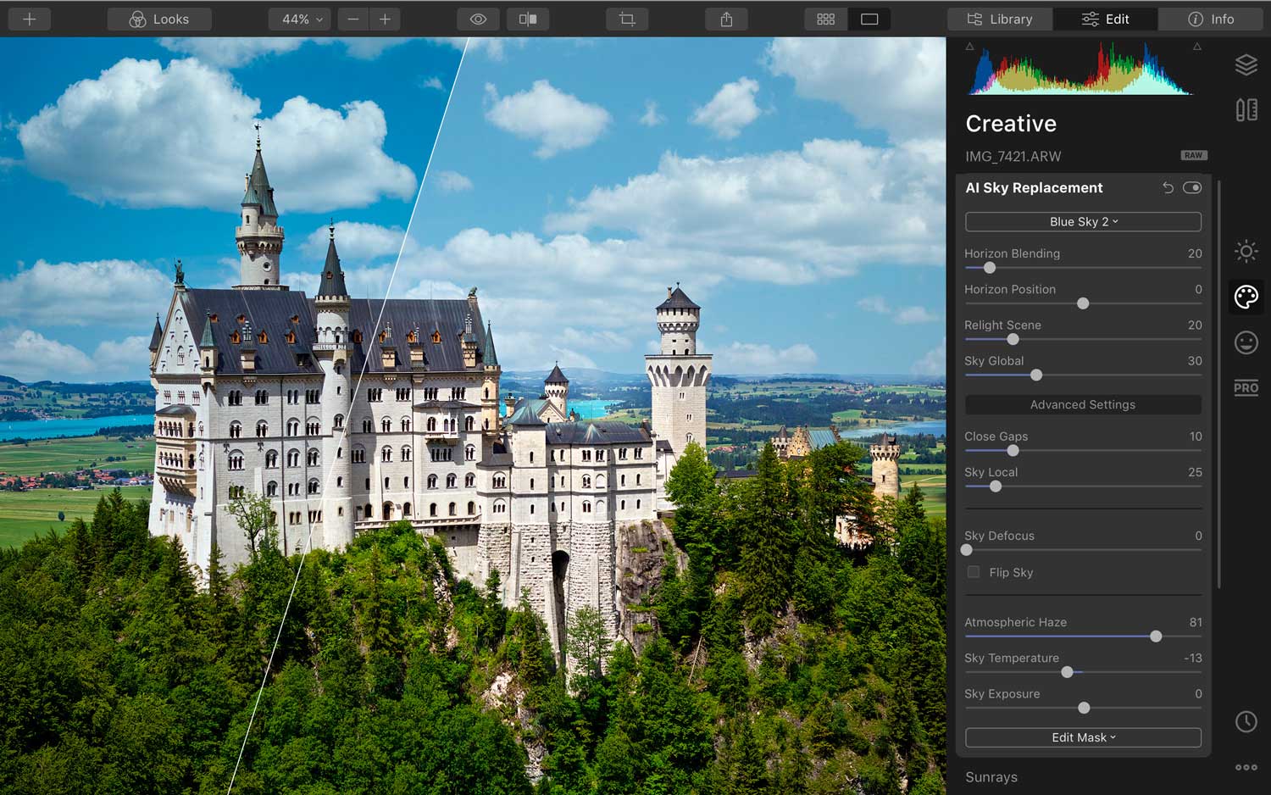Open the three-dots more options menu
The width and height of the screenshot is (1271, 795).
(x=1246, y=767)
